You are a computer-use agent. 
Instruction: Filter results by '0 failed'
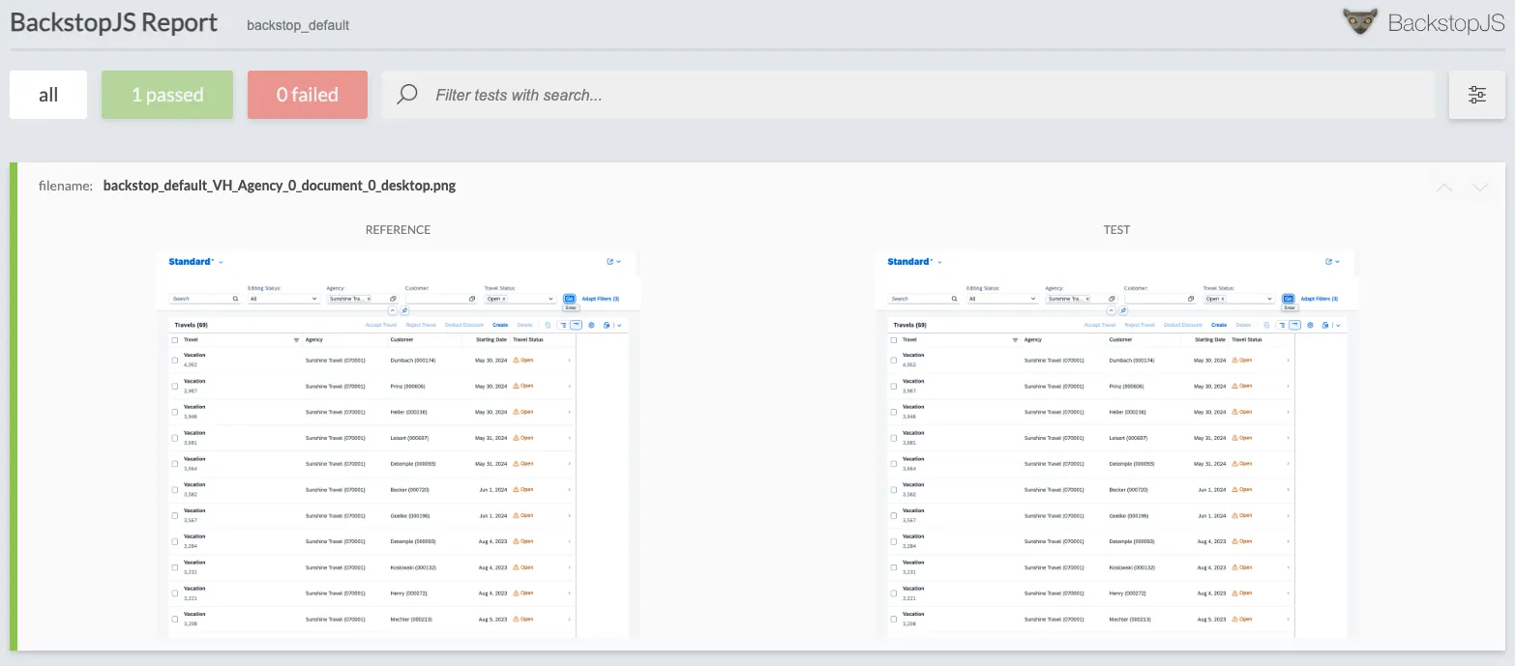307,95
